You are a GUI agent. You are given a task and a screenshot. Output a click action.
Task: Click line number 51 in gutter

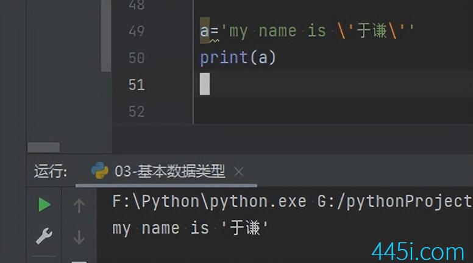point(137,85)
